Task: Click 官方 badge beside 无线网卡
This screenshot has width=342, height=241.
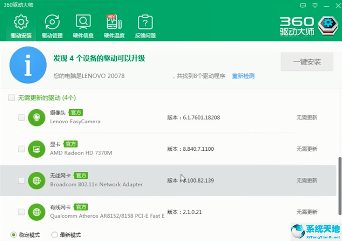Action: [81, 176]
